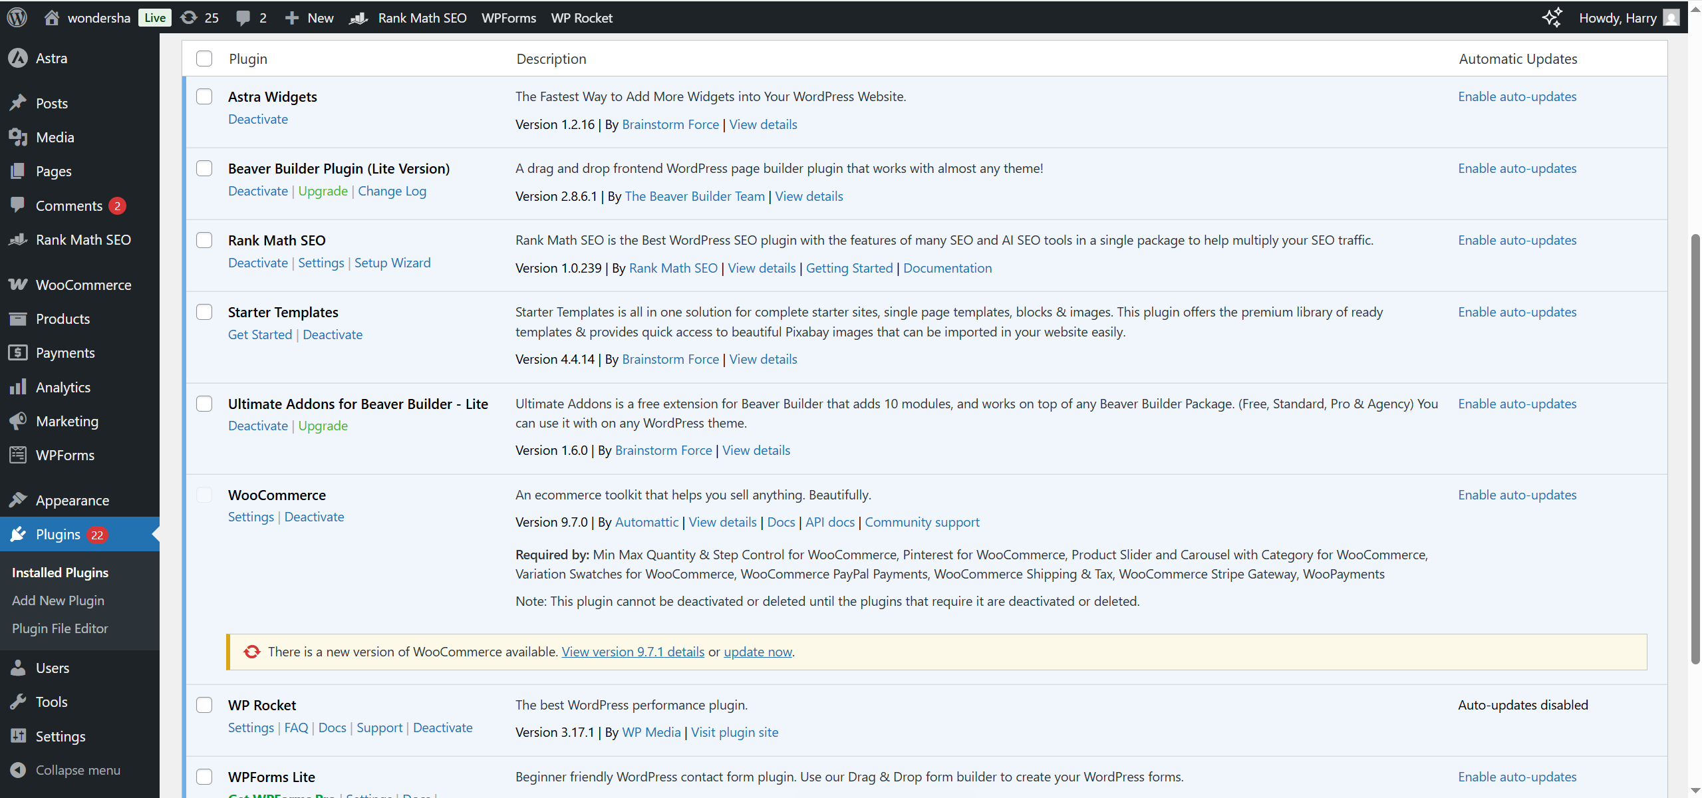
Task: Click the WordPress logo icon
Action: [17, 17]
